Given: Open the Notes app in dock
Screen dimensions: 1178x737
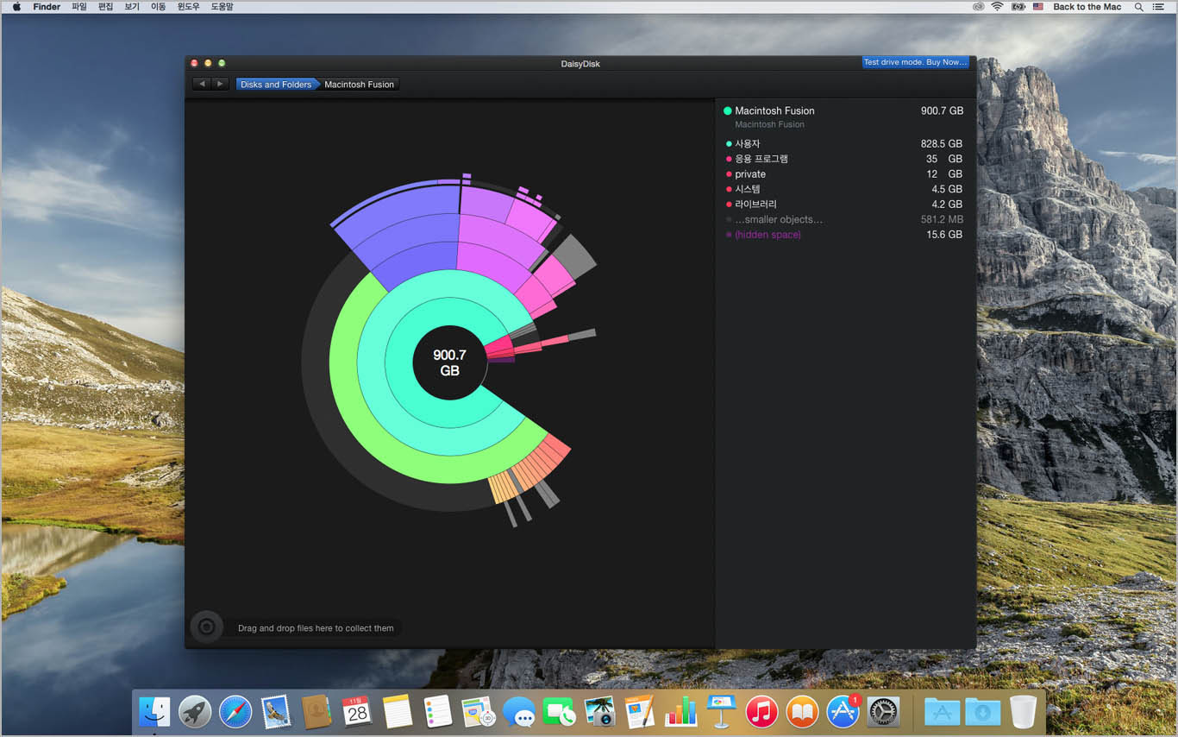Looking at the screenshot, I should (x=398, y=712).
